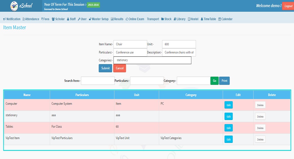The width and height of the screenshot is (294, 159).
Task: Click the eSchool logo icon
Action: click(x=14, y=6)
